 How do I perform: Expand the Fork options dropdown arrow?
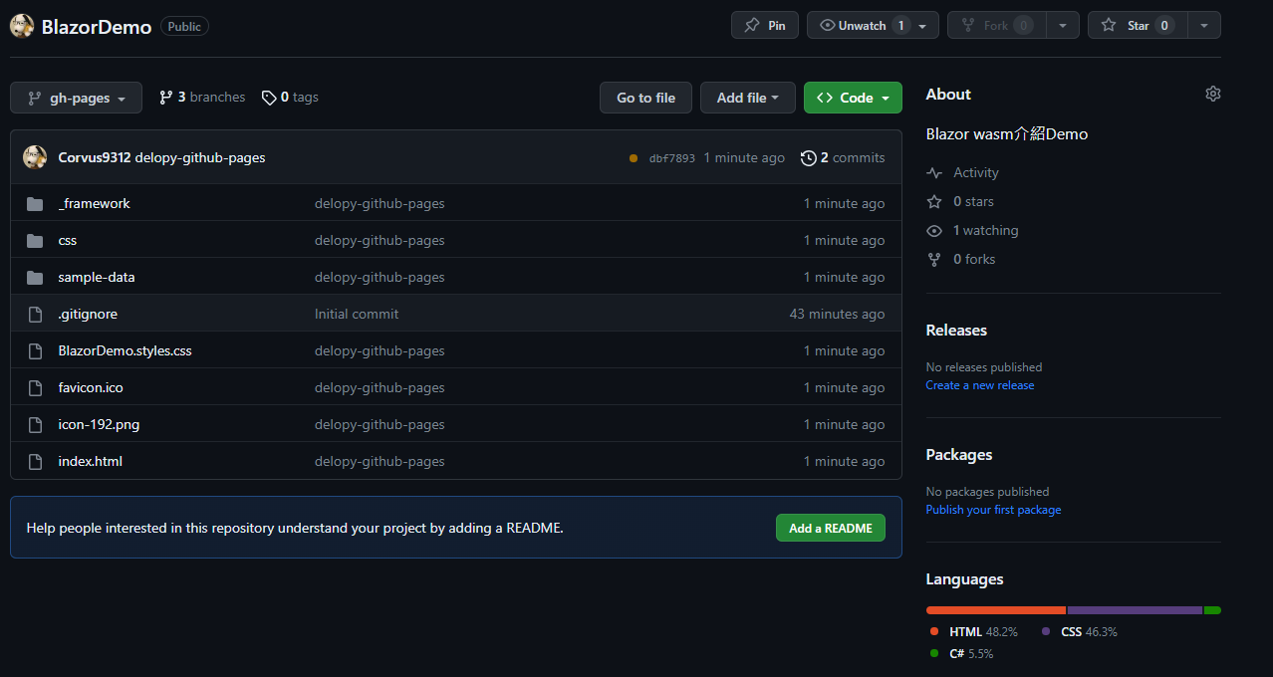click(x=1062, y=26)
